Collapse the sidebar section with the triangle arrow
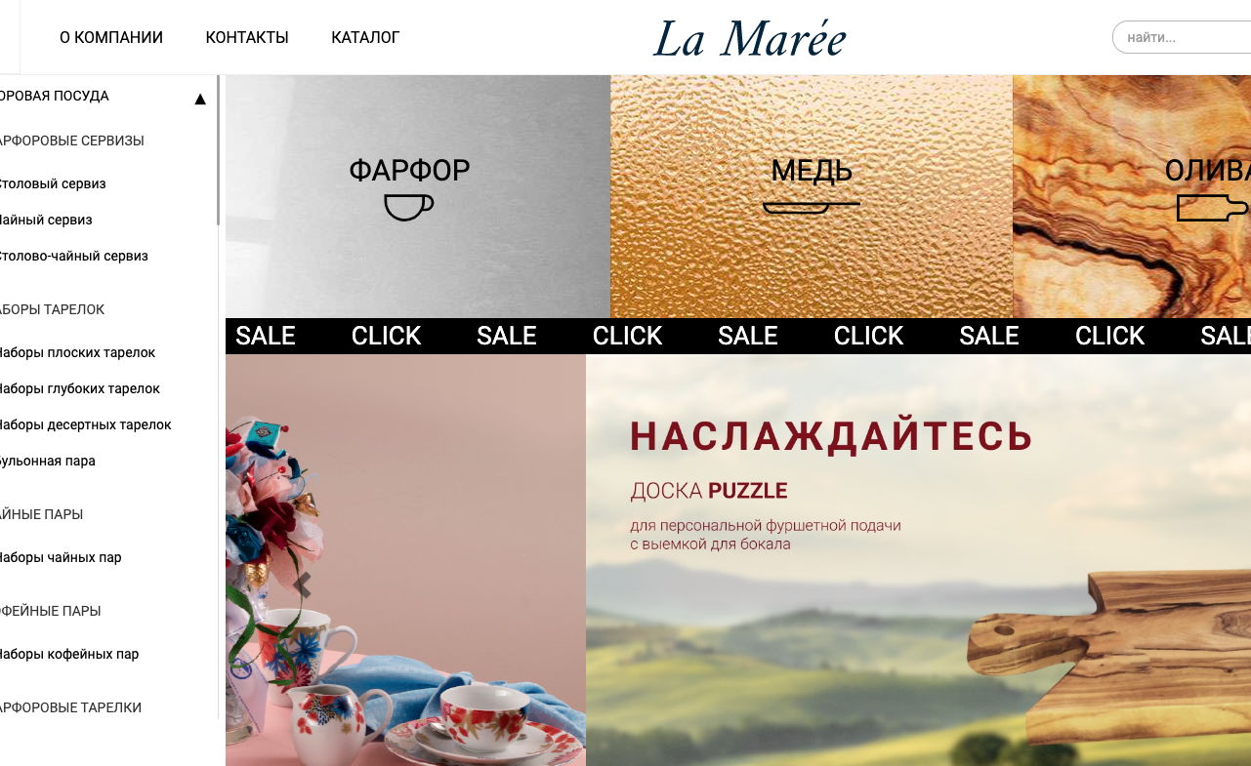 [200, 99]
